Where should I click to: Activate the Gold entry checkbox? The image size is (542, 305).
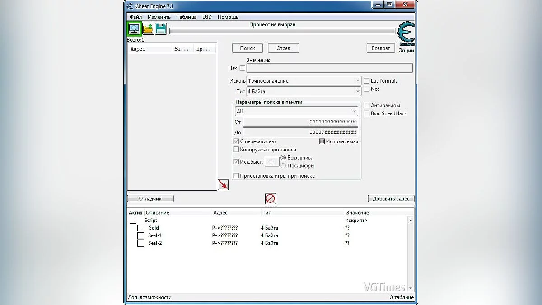coord(140,228)
